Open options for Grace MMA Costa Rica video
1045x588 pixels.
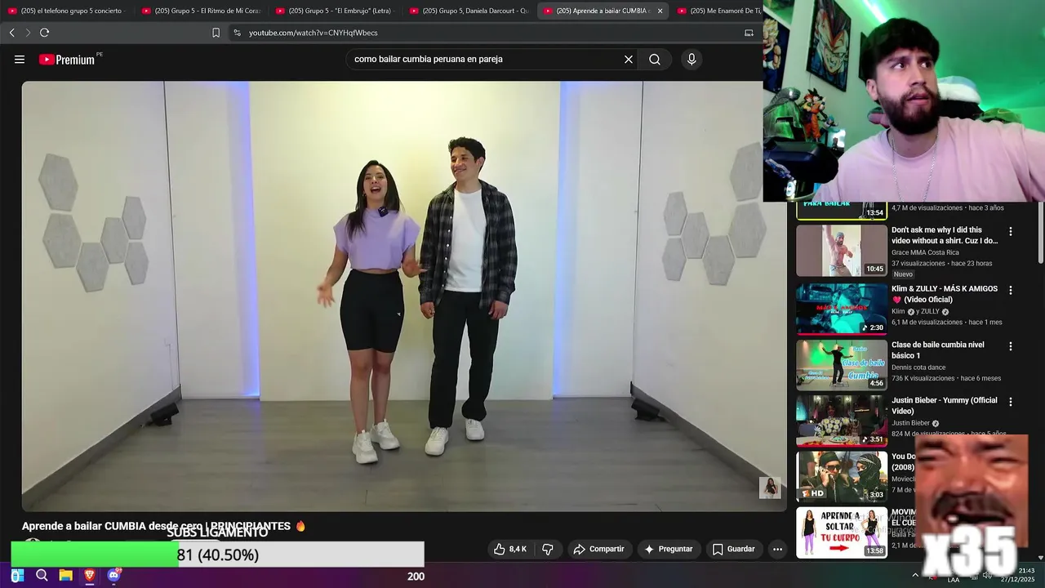[x=1011, y=231]
